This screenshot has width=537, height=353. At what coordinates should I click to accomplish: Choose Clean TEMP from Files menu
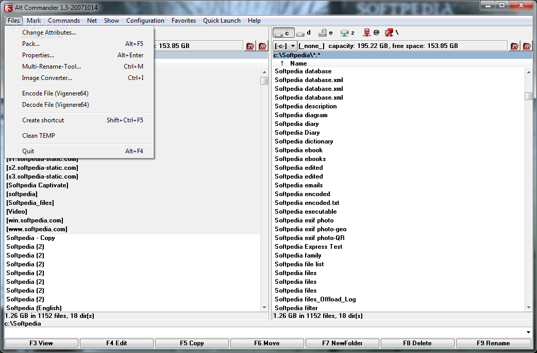79,136
